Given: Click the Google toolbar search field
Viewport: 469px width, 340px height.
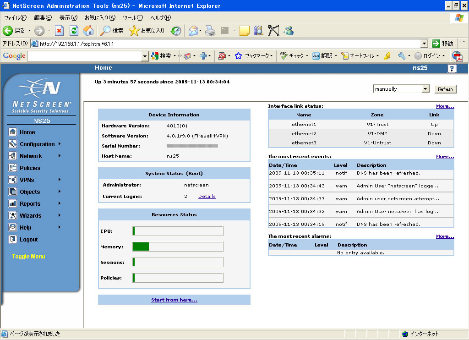Looking at the screenshot, I should click(85, 56).
